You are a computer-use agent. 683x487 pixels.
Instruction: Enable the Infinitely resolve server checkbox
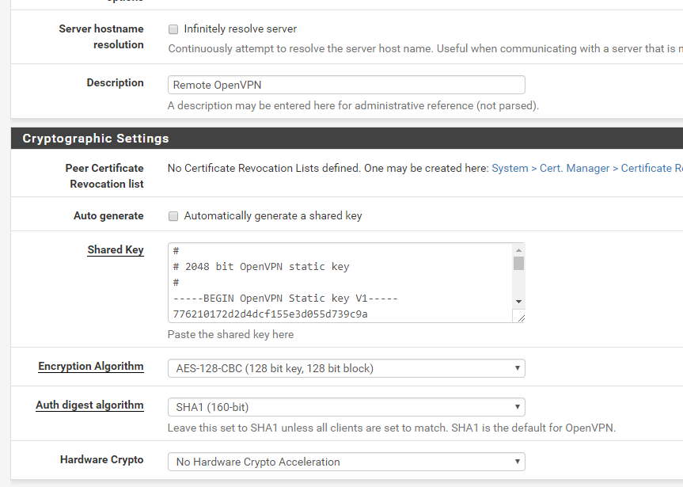(173, 29)
